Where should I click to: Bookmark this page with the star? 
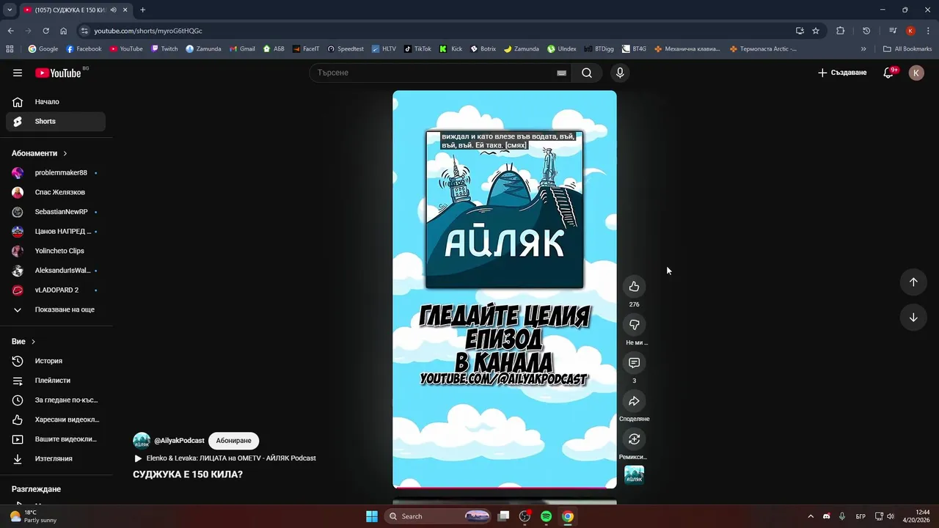click(x=816, y=31)
